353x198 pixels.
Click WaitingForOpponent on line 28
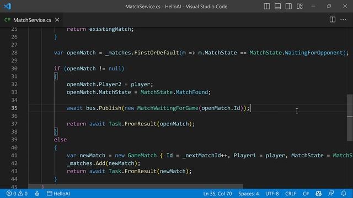314,53
